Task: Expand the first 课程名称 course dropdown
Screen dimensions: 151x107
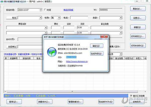Action: click(x=46, y=28)
